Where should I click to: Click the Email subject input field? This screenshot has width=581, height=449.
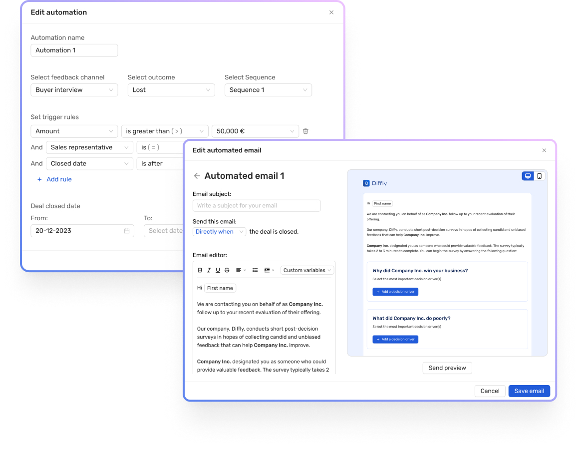pyautogui.click(x=257, y=206)
